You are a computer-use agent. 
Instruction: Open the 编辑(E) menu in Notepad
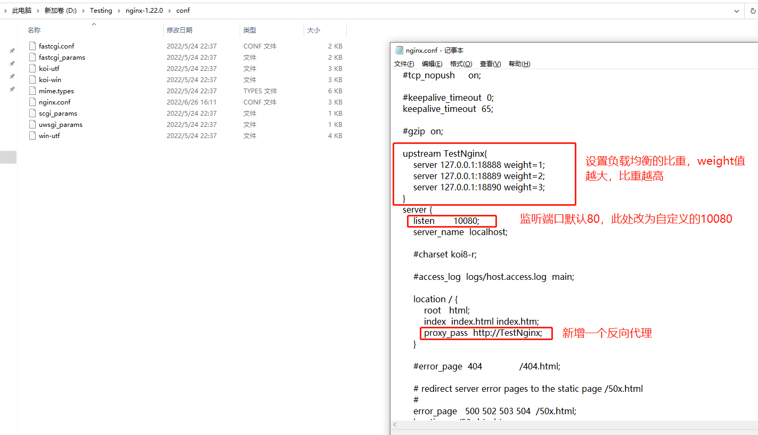pos(432,64)
